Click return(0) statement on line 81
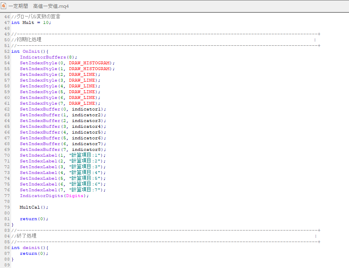This screenshot has height=268, width=349. 34,219
